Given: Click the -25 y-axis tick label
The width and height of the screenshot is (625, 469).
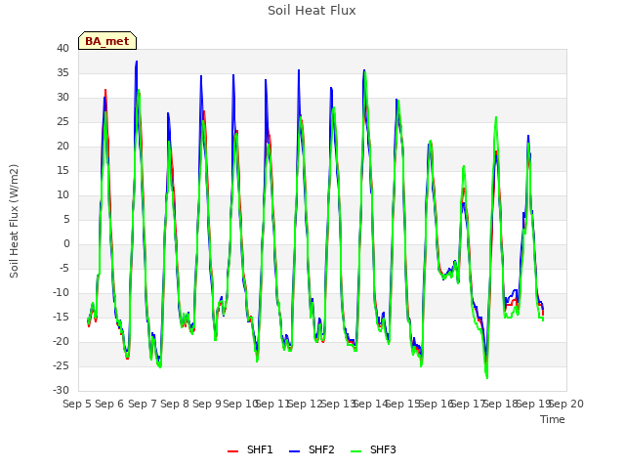Looking at the screenshot, I should point(61,365).
